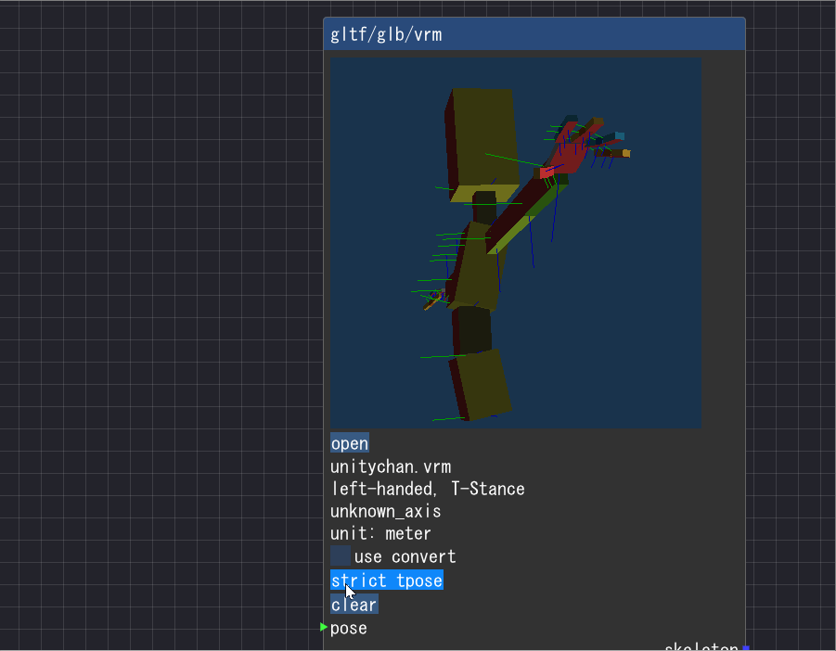This screenshot has height=651, width=836.
Task: Click the small lowered hand in preview
Action: coord(433,299)
